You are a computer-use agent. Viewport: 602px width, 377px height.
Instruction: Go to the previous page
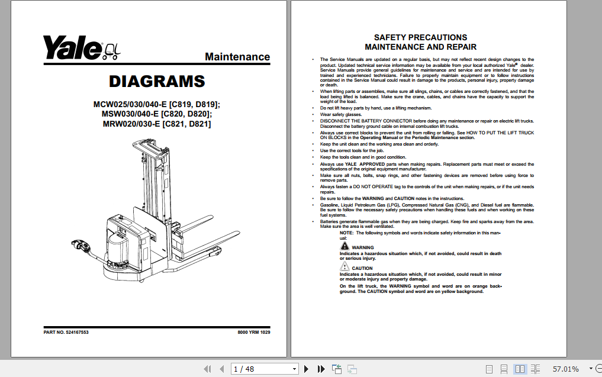(x=221, y=369)
